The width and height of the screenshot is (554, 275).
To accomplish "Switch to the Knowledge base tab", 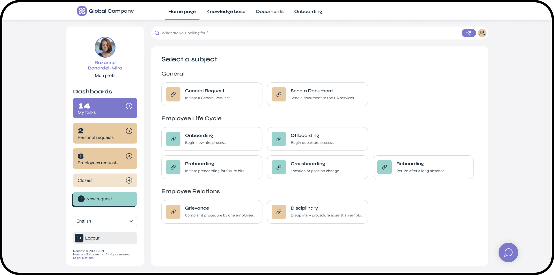I will point(226,12).
